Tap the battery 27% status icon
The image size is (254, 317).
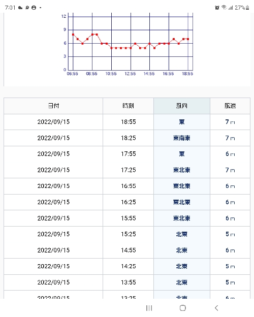pos(242,8)
